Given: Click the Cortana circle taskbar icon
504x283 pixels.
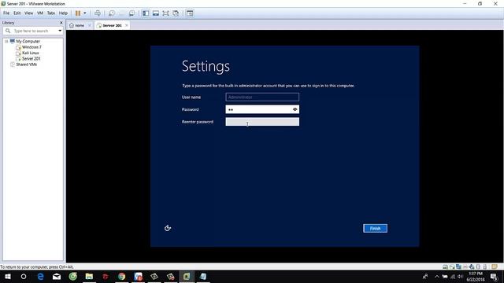Looking at the screenshot, I should point(24,276).
